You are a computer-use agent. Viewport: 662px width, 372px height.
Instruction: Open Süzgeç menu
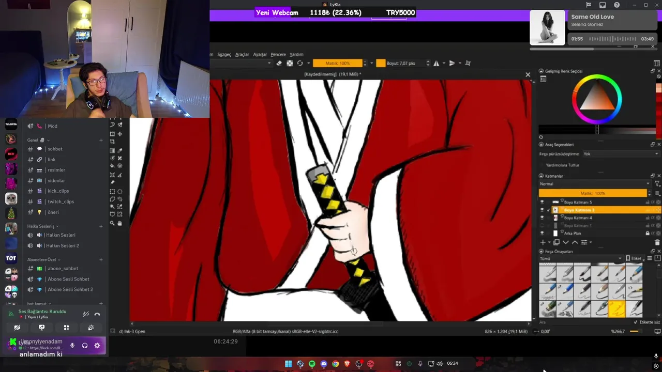click(x=224, y=54)
